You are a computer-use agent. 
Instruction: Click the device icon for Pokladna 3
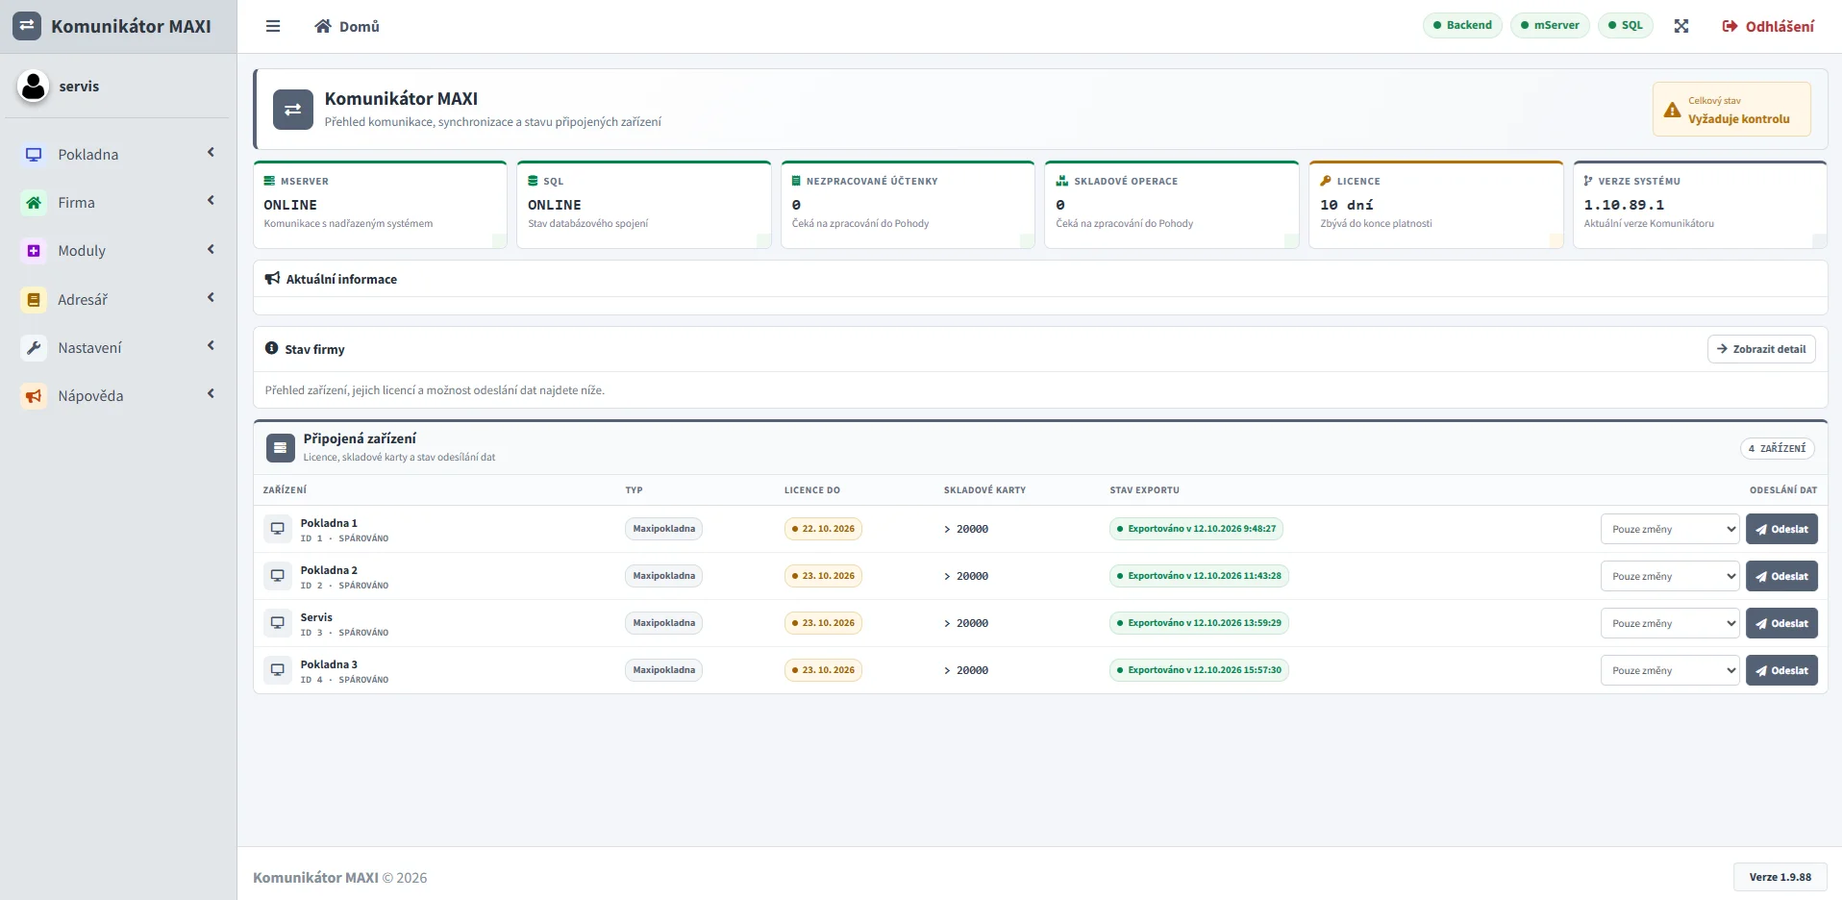tap(278, 670)
